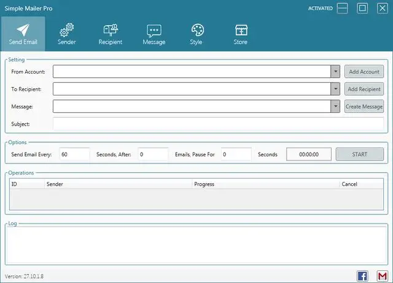The image size is (393, 283).
Task: Click the Add Recipient button
Action: [364, 89]
